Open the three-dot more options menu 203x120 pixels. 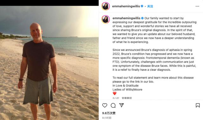point(197,6)
